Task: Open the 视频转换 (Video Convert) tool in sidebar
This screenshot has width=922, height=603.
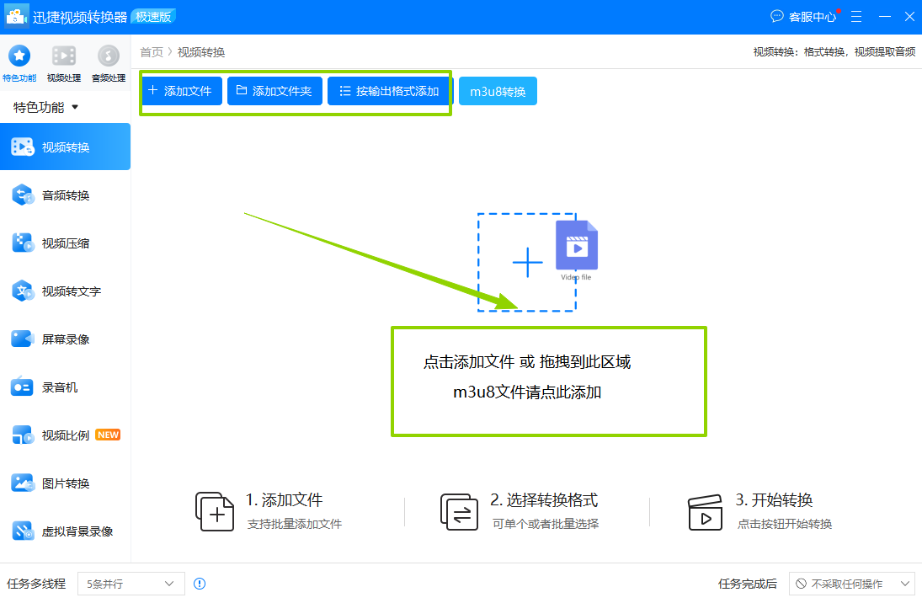Action: [x=65, y=146]
